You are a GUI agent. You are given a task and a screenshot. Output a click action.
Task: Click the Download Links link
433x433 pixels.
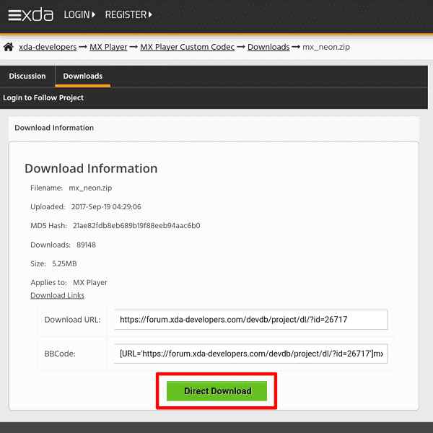pyautogui.click(x=57, y=295)
